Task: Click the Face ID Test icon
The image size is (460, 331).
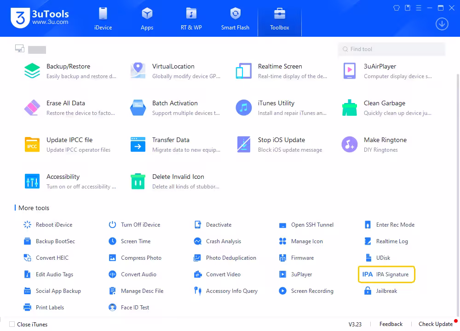Action: click(x=112, y=307)
